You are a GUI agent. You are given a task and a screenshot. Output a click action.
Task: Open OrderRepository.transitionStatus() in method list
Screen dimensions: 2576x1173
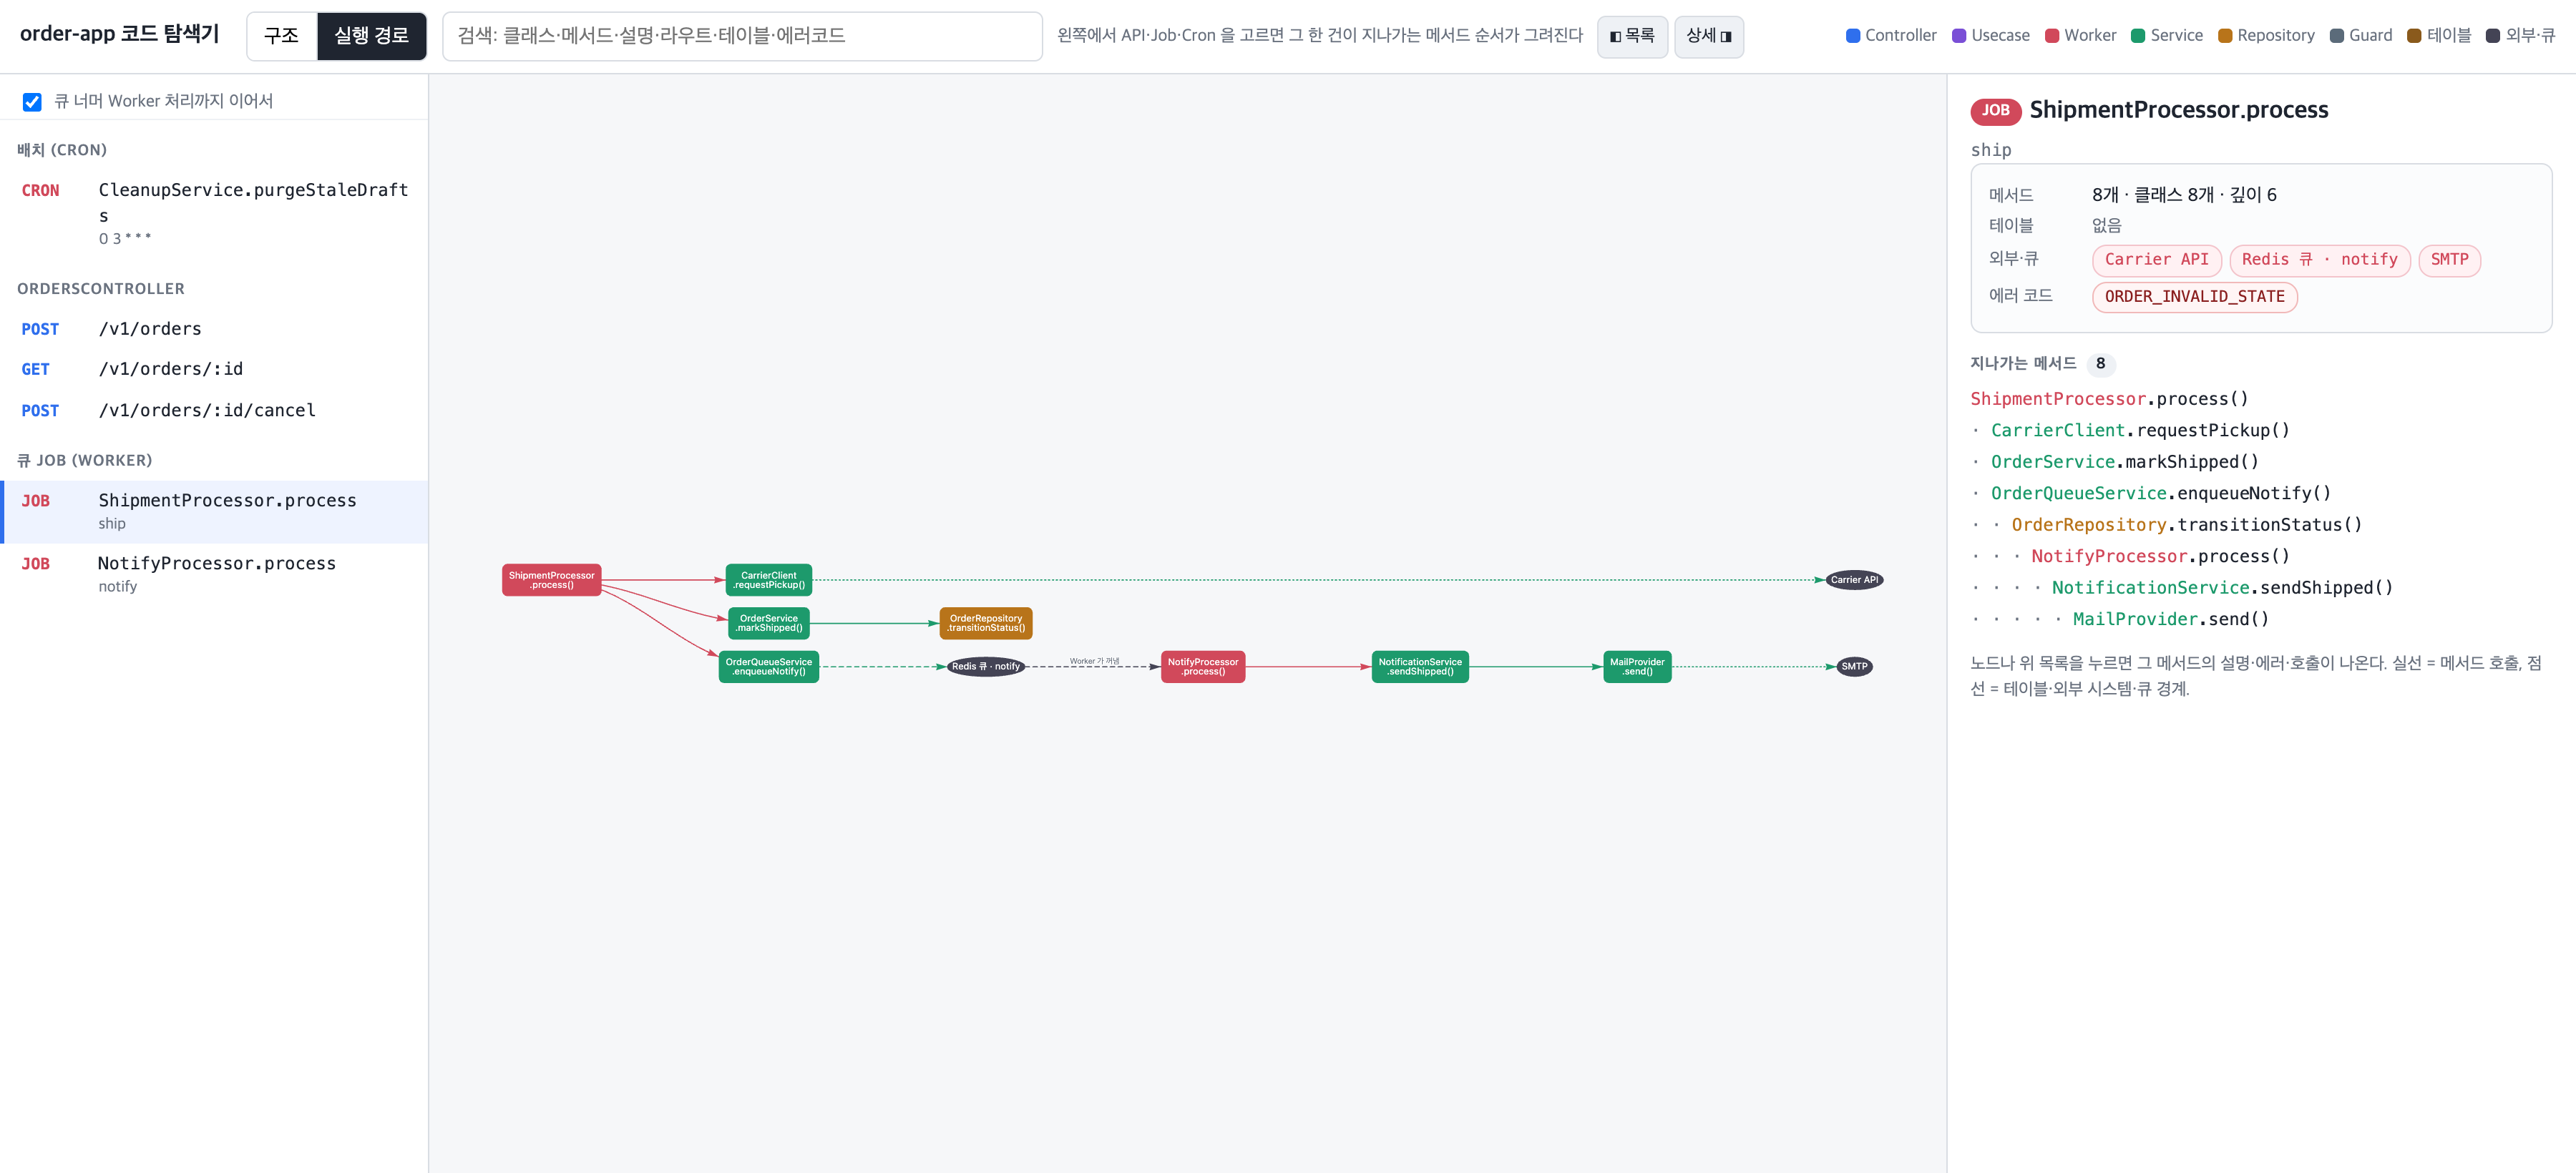[2187, 526]
